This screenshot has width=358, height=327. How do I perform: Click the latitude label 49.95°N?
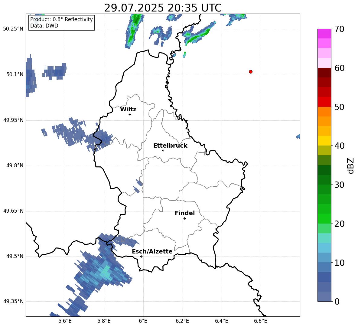click(13, 120)
